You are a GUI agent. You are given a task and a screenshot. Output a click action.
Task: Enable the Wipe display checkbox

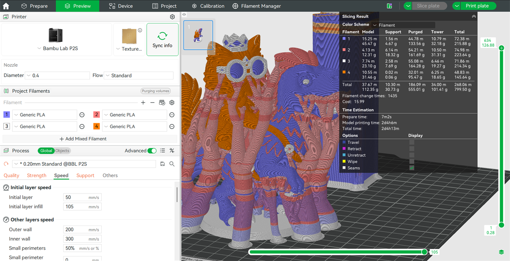coord(412,162)
